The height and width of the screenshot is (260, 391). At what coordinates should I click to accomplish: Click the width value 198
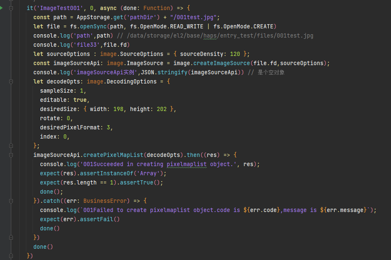(x=118, y=109)
